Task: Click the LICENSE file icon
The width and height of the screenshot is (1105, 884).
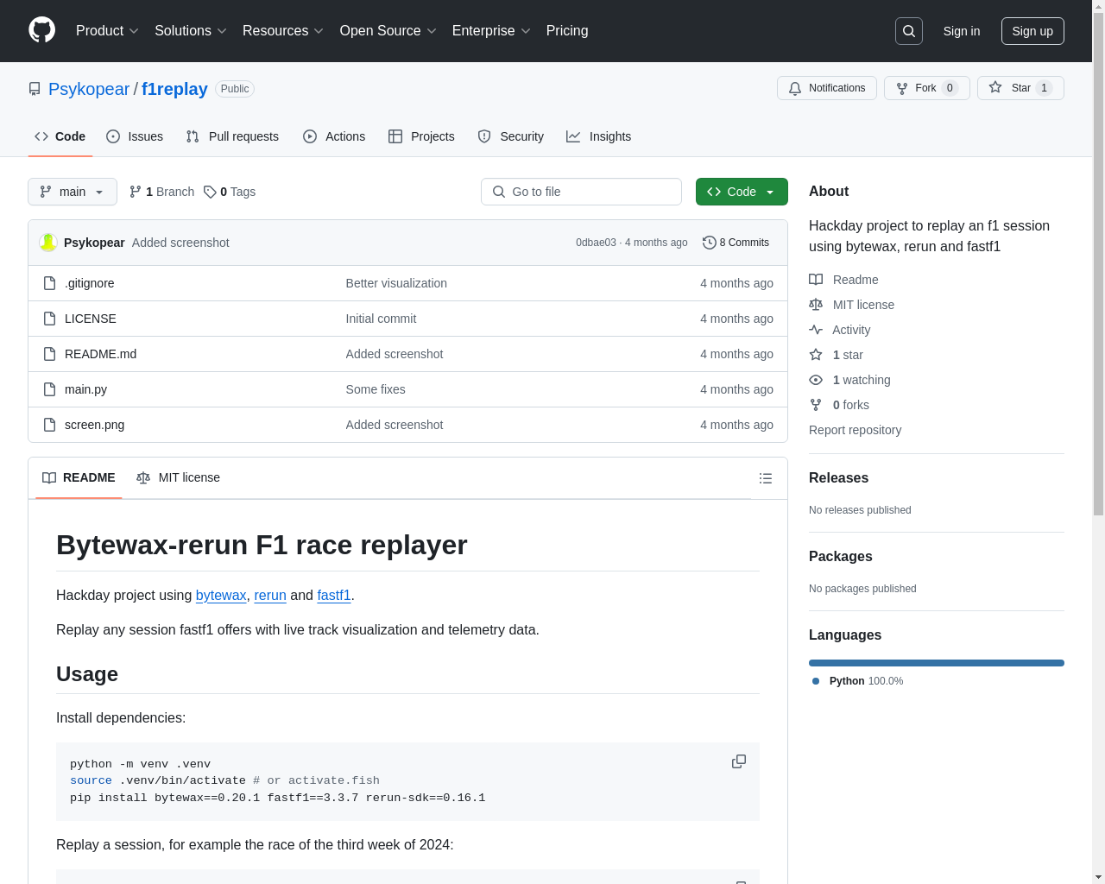Action: pos(50,319)
